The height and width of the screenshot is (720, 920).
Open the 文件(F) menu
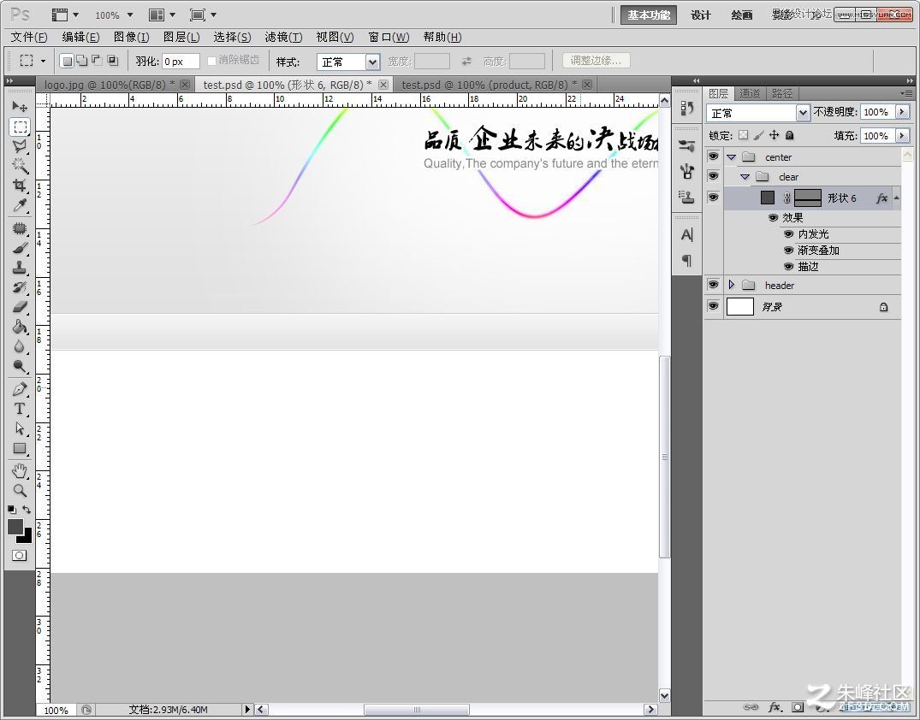coord(29,37)
